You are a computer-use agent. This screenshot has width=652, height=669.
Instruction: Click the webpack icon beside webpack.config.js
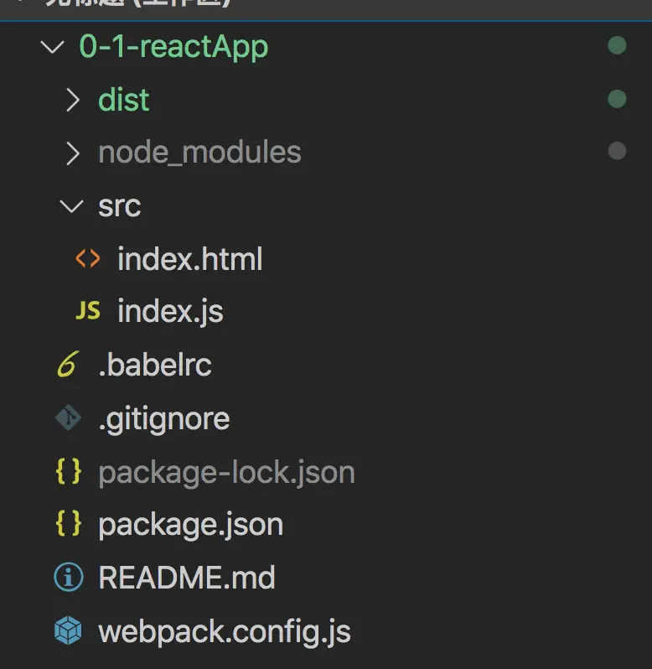(68, 630)
